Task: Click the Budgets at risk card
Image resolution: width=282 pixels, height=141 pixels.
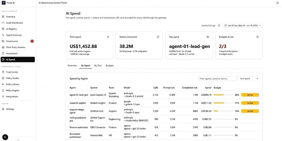Action: click(239, 45)
